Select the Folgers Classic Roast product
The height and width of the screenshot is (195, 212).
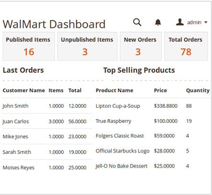pos(120,136)
